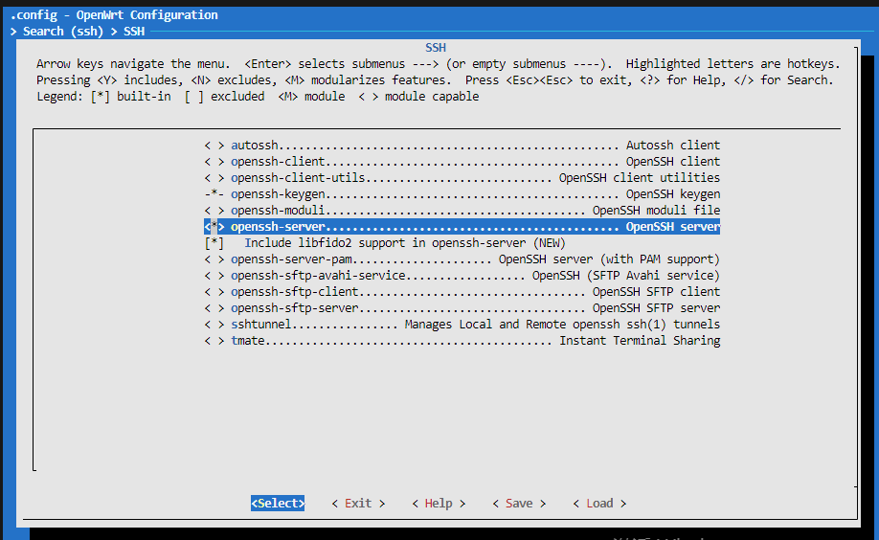Toggle the openssh-moduli marker
This screenshot has height=540, width=879.
click(214, 211)
